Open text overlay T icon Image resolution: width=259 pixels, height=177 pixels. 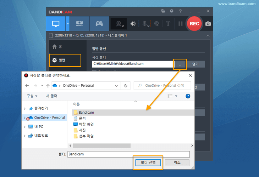(168, 24)
